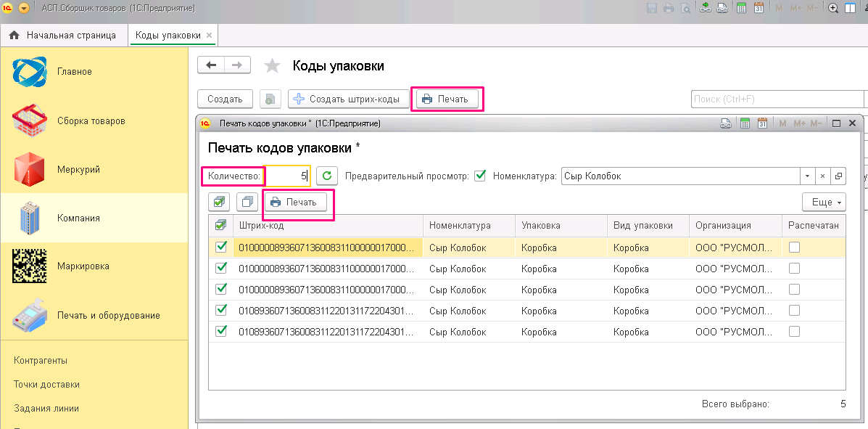Image resolution: width=868 pixels, height=429 pixels.
Task: Open the calendar in the top toolbar
Action: [759, 8]
